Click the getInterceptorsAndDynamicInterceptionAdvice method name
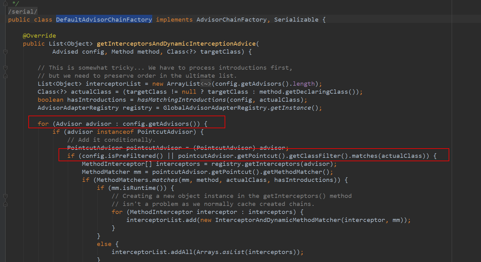 (176, 43)
